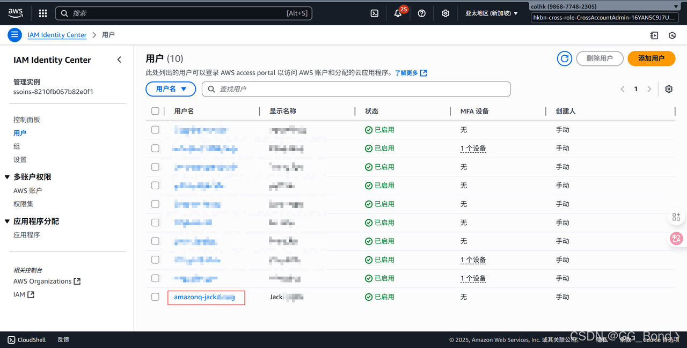Viewport: 687px width, 348px height.
Task: Check the first user row checkbox
Action: (155, 130)
